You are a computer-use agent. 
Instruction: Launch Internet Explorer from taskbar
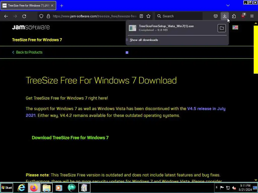point(21,187)
